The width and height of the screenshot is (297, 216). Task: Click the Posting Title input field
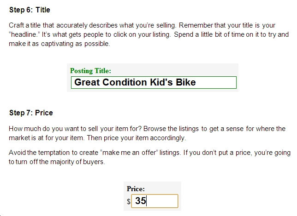pos(154,83)
